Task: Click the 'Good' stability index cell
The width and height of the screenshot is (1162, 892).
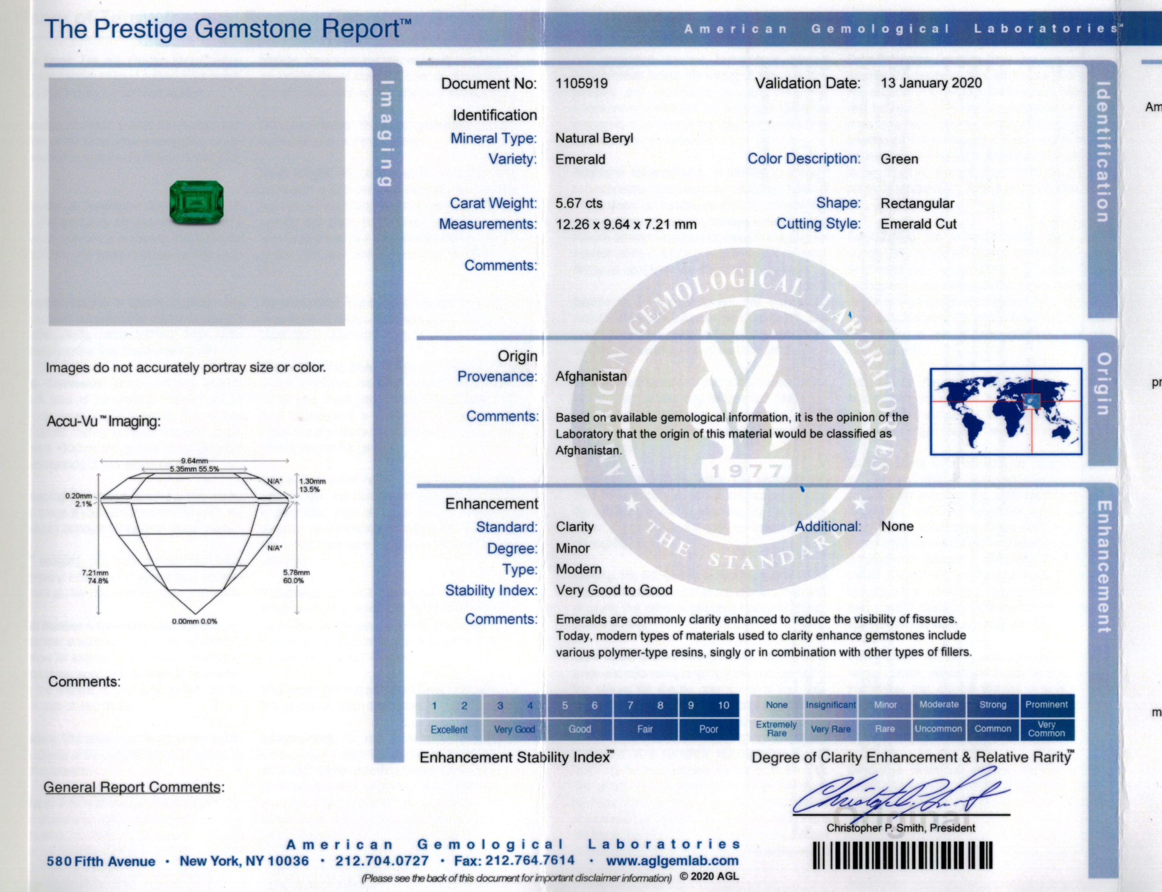Action: [580, 729]
